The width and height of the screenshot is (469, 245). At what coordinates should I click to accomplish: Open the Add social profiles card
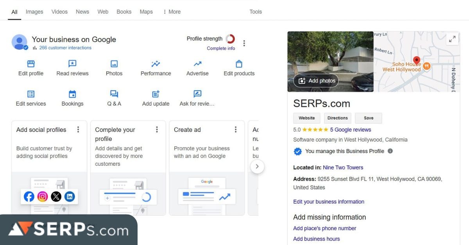point(49,168)
